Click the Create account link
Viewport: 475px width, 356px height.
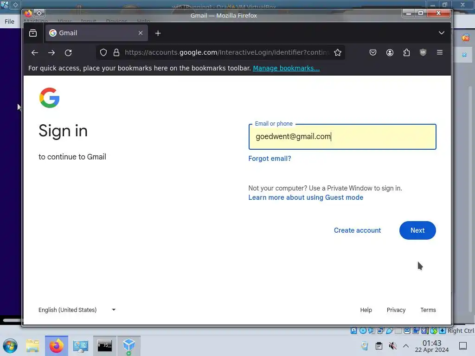pos(357,230)
